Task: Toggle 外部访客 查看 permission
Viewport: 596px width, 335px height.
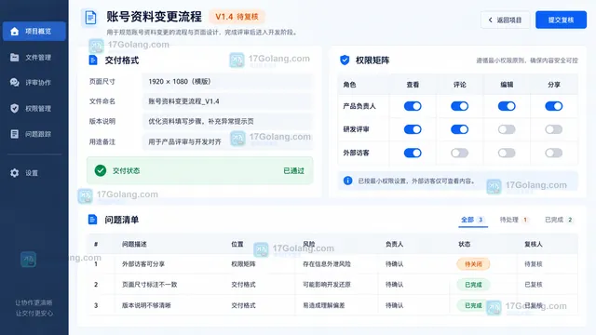Action: click(413, 153)
